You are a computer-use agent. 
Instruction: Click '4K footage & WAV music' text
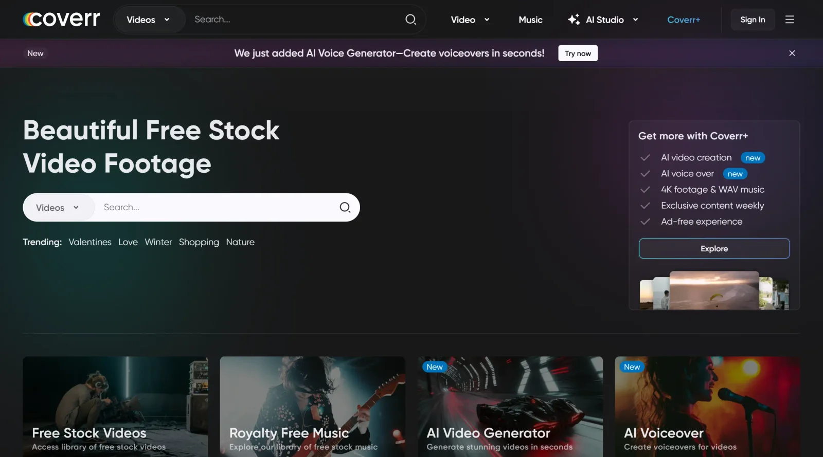pos(712,190)
